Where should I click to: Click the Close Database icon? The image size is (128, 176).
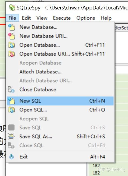point(11,90)
